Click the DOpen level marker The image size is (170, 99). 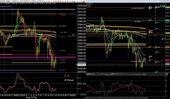tap(151, 31)
